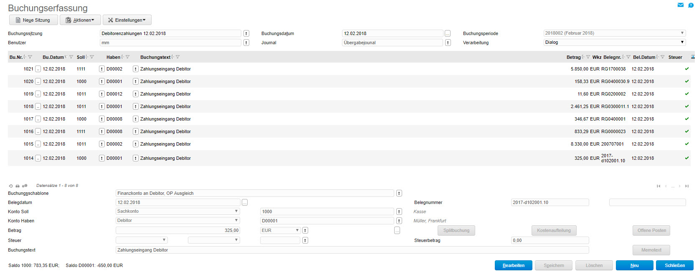Select amount 2.461,25 in table
This screenshot has height=272, width=699.
[580, 106]
